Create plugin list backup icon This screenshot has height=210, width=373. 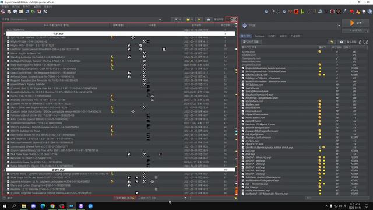pos(342,41)
